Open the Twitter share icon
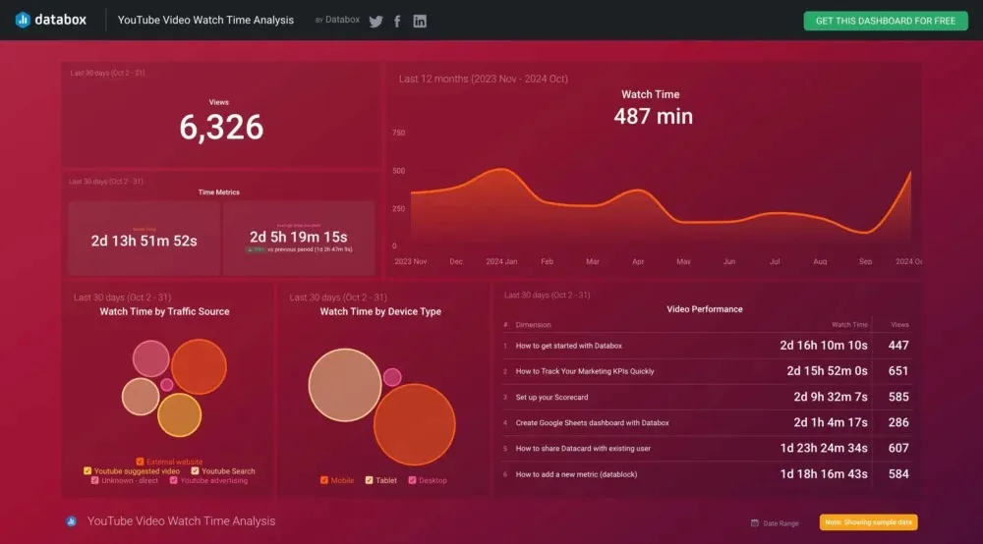Image resolution: width=983 pixels, height=544 pixels. click(x=376, y=21)
